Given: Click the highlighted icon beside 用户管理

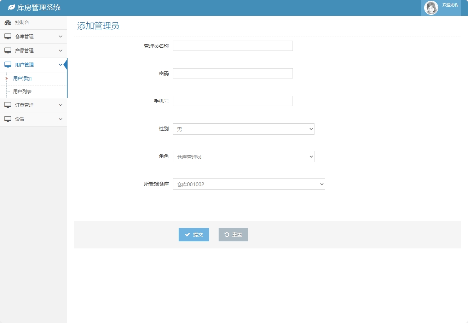Looking at the screenshot, I should pyautogui.click(x=8, y=64).
